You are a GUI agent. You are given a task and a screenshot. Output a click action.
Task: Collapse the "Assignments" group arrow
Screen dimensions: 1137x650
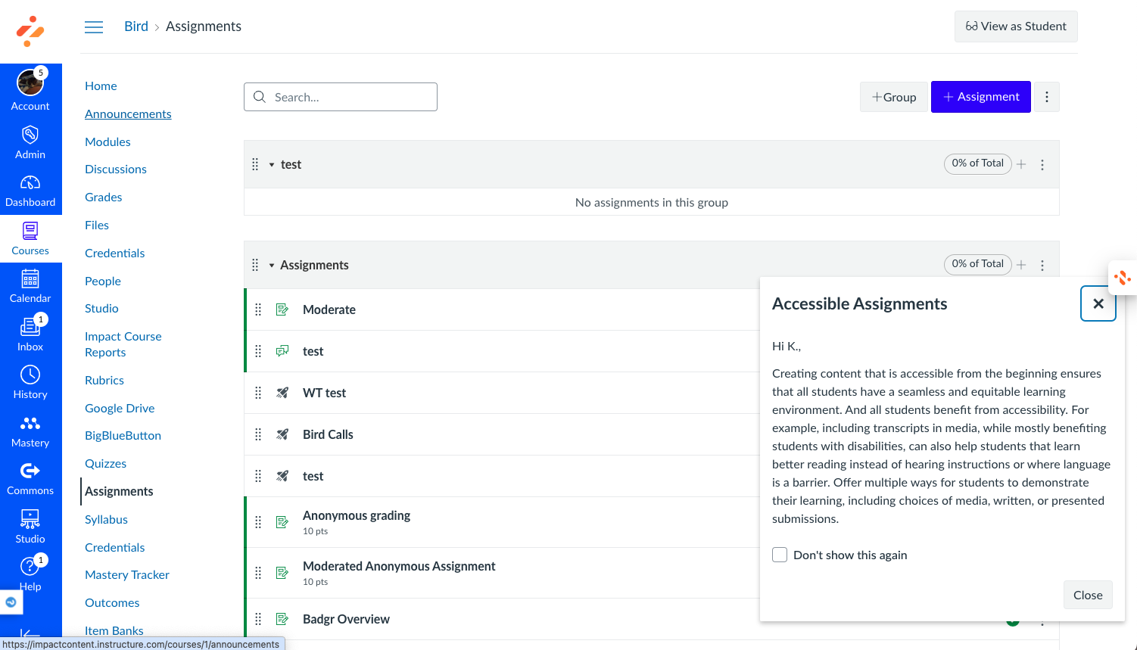(x=272, y=266)
